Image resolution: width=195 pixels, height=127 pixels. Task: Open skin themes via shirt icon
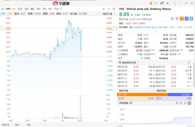pyautogui.click(x=168, y=3)
